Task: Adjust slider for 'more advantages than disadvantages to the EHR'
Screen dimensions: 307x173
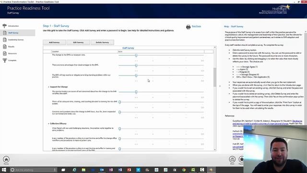Action: click(x=136, y=65)
